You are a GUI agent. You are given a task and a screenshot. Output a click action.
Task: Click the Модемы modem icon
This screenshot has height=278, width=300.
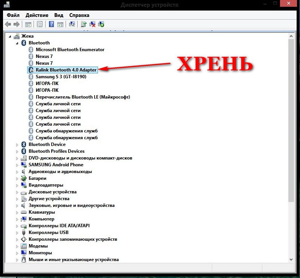point(24,246)
